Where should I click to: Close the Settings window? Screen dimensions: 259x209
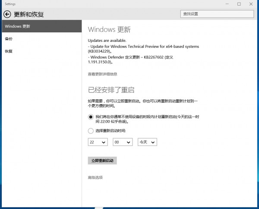pyautogui.click(x=251, y=4)
